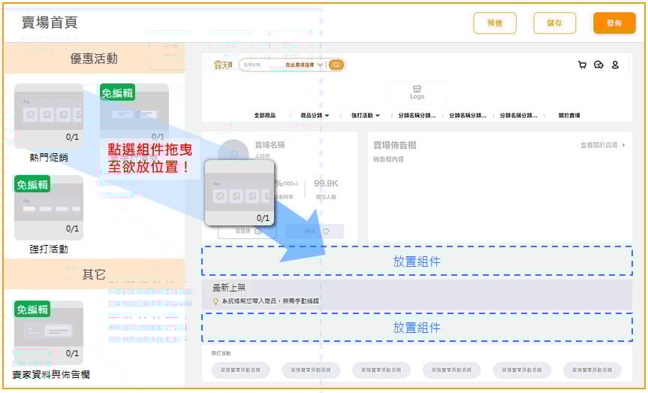The image size is (648, 393).
Task: Click the site logo beside search bar
Action: [x=224, y=65]
